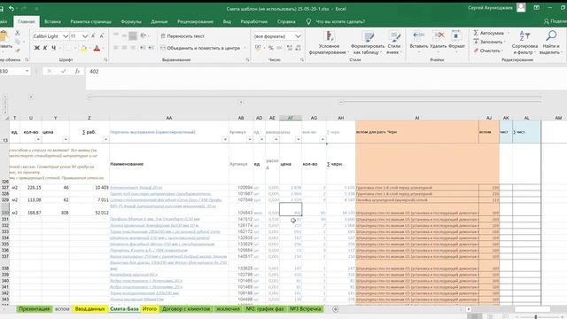Screen dimensions: 567x319
Task: Align cell text right
Action: pos(133,48)
